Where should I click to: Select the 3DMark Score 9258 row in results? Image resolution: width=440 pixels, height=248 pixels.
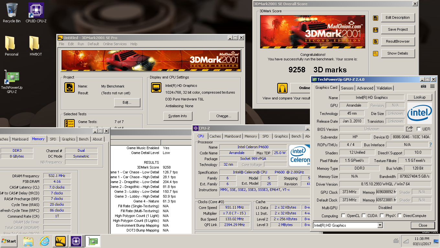click(x=151, y=167)
